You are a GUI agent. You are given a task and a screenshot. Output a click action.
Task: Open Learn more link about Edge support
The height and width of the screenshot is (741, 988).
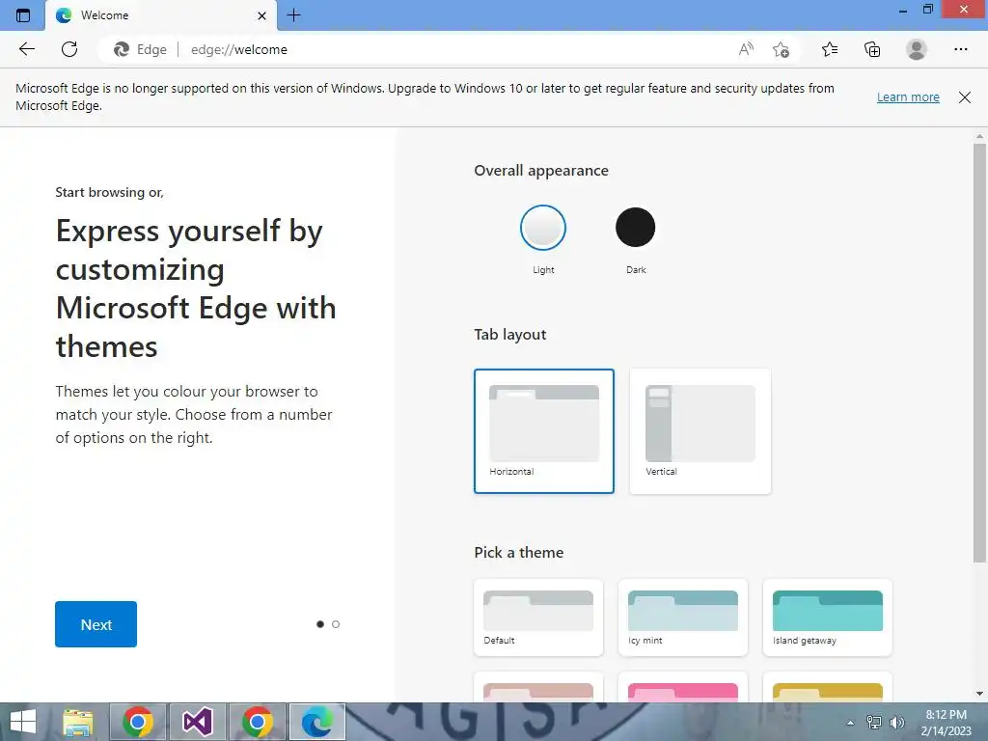click(x=908, y=97)
